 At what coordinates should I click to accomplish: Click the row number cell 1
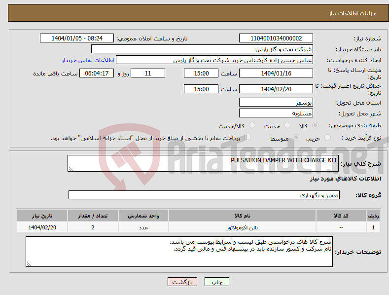(x=373, y=227)
